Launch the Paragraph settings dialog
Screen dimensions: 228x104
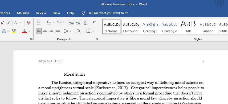97,39
